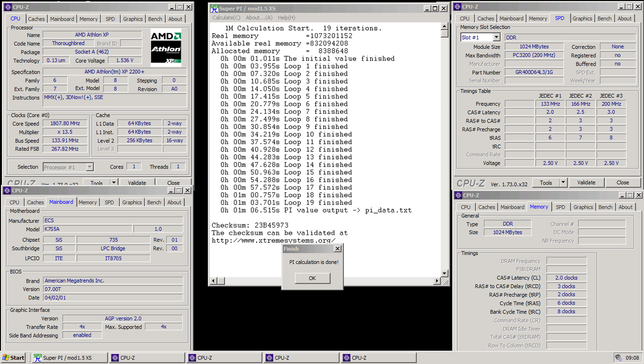Click the CPU-Z icon in the Memory window title bar
Screen dimensions: 644x364
click(x=458, y=195)
